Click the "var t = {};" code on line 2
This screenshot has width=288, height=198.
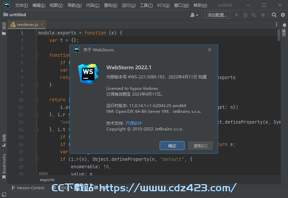pyautogui.click(x=64, y=40)
